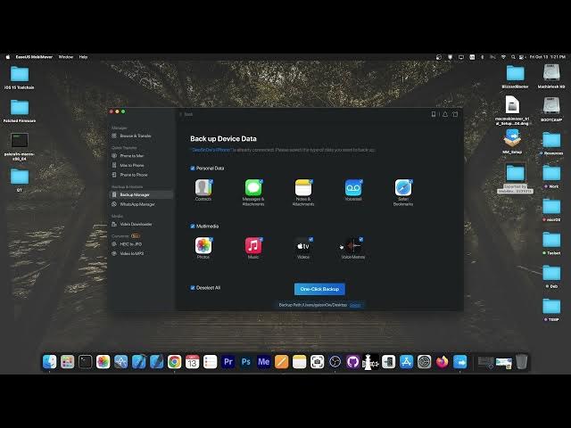Click the rightmost header icon beside bell
Screen dimensions: 571x428
click(x=455, y=114)
